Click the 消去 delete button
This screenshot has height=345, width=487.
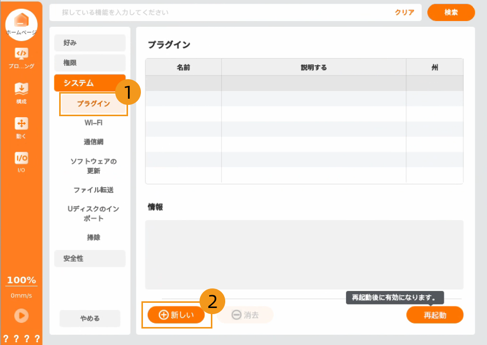pos(245,315)
